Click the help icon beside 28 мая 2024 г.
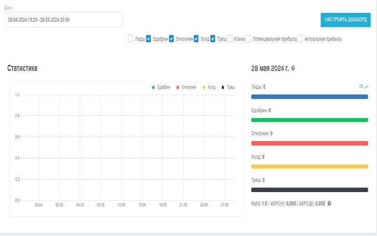Image resolution: width=377 pixels, height=236 pixels. click(x=293, y=68)
